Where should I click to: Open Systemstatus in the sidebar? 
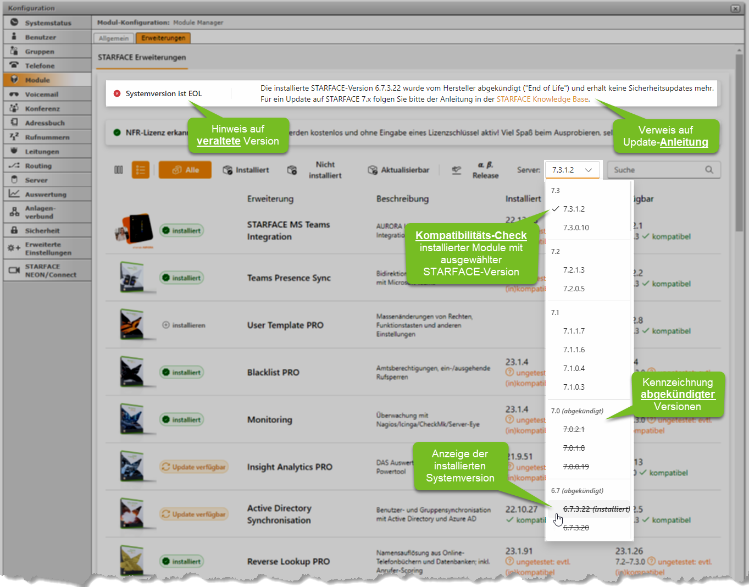coord(47,23)
